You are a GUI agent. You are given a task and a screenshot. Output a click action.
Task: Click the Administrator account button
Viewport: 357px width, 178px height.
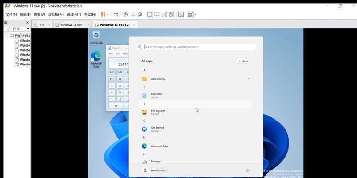[154, 170]
